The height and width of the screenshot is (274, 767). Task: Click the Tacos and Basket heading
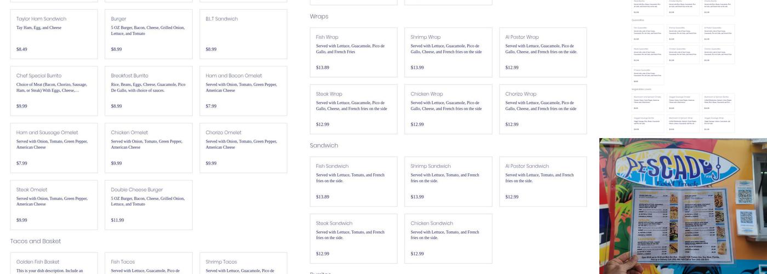(36, 241)
